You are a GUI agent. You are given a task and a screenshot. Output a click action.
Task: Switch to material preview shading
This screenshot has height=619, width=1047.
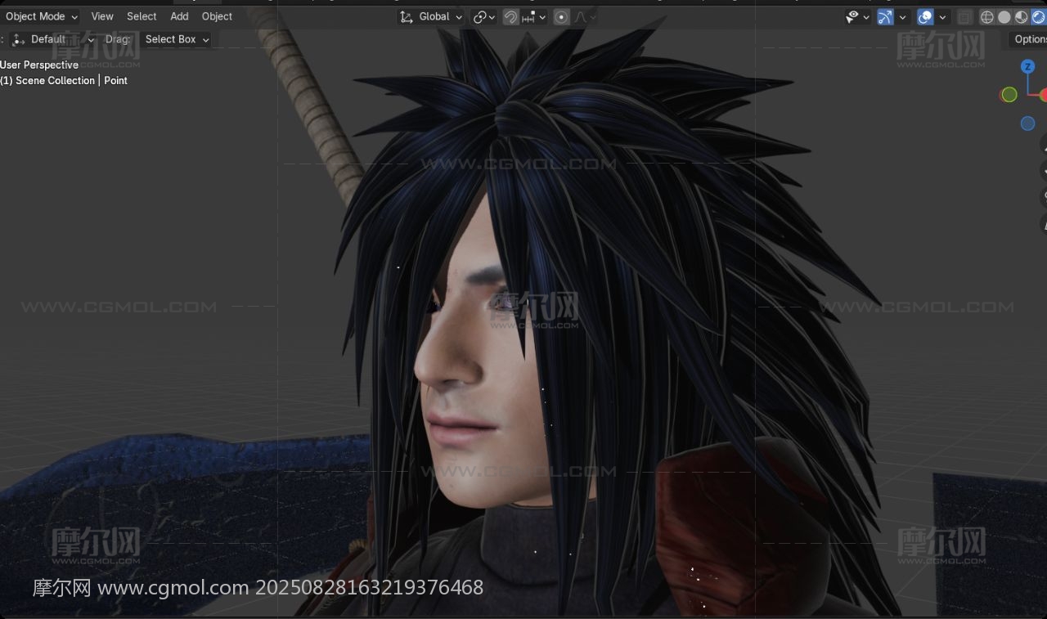click(x=1022, y=16)
